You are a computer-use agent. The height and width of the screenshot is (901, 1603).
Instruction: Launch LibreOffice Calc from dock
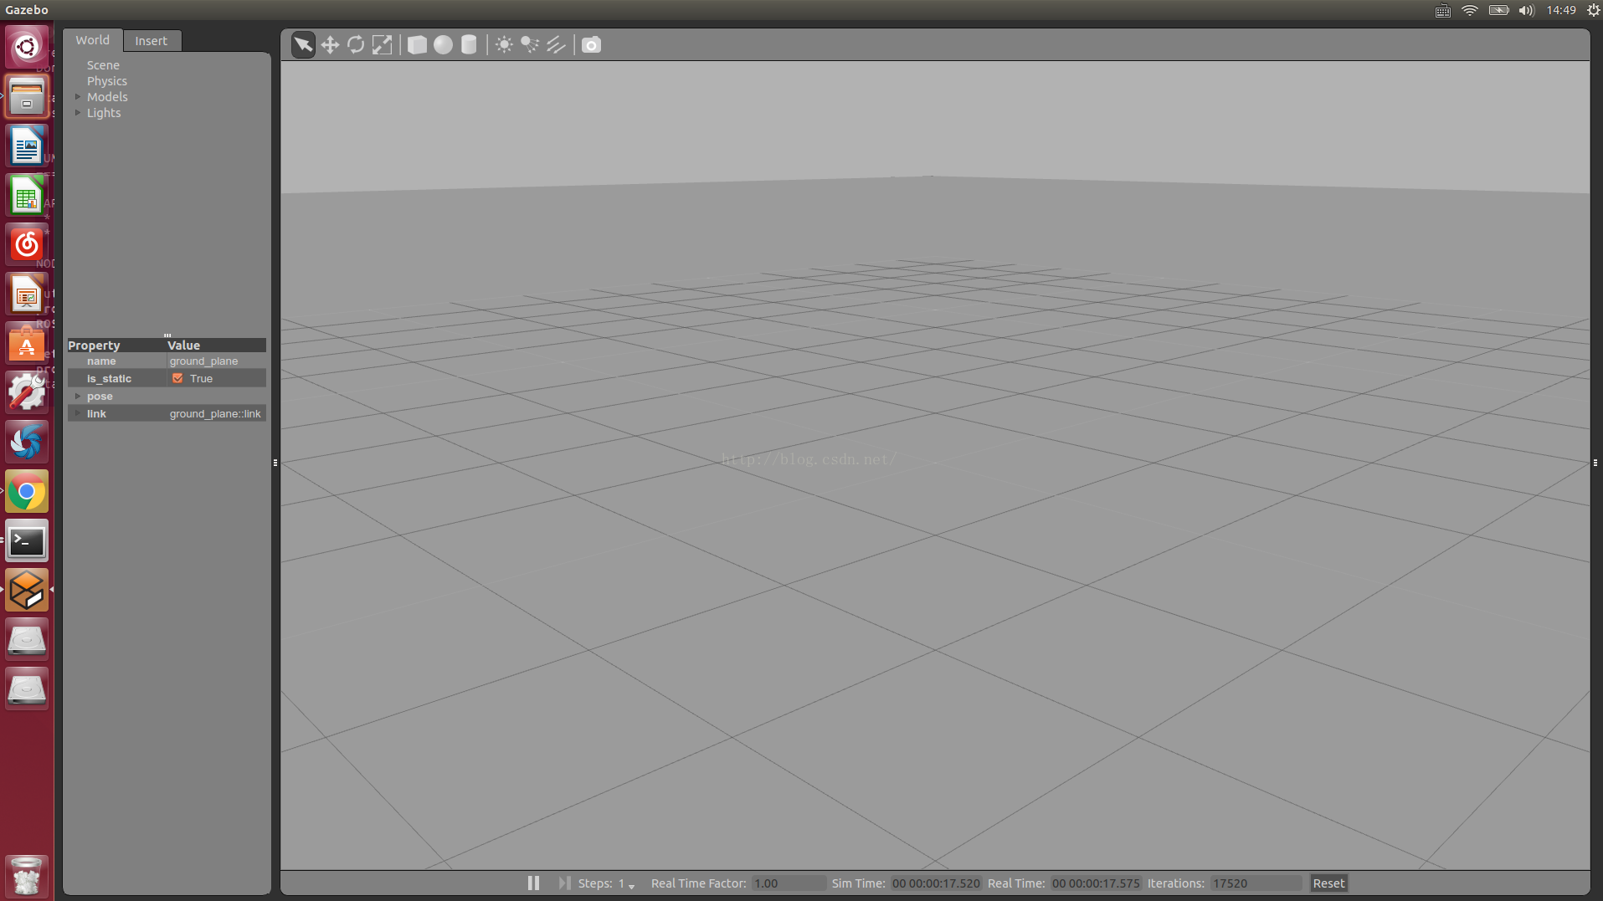27,196
